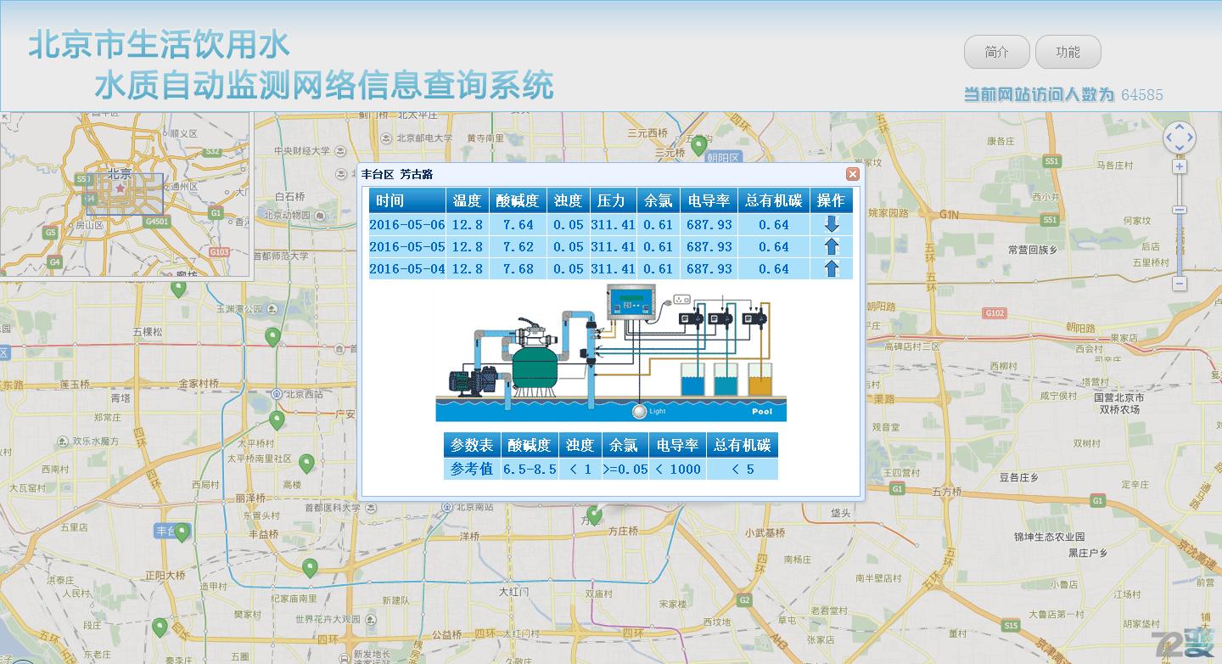1222x664 pixels.
Task: Pan the map left with the navigation arrow
Action: 1168,137
